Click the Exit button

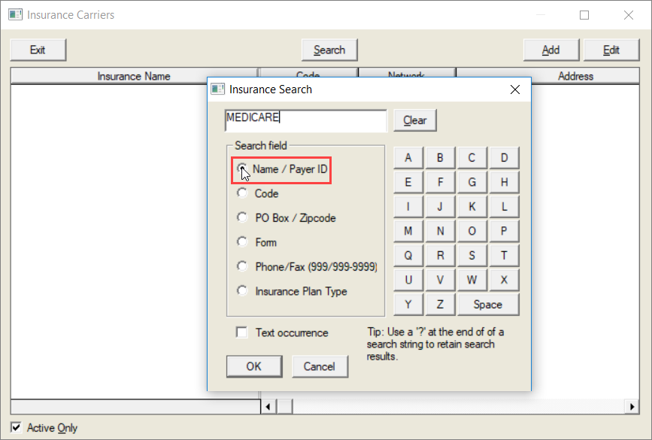[x=38, y=50]
